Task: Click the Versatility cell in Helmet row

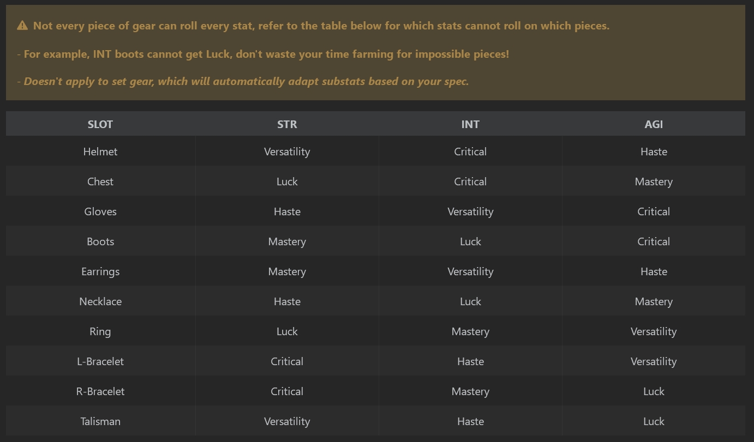Action: point(287,152)
